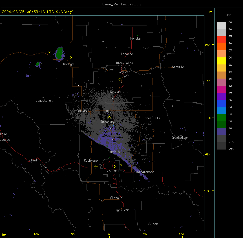243x238 pixels.
Task: Click the white asterisk above Limestone label
Action: pos(43,98)
